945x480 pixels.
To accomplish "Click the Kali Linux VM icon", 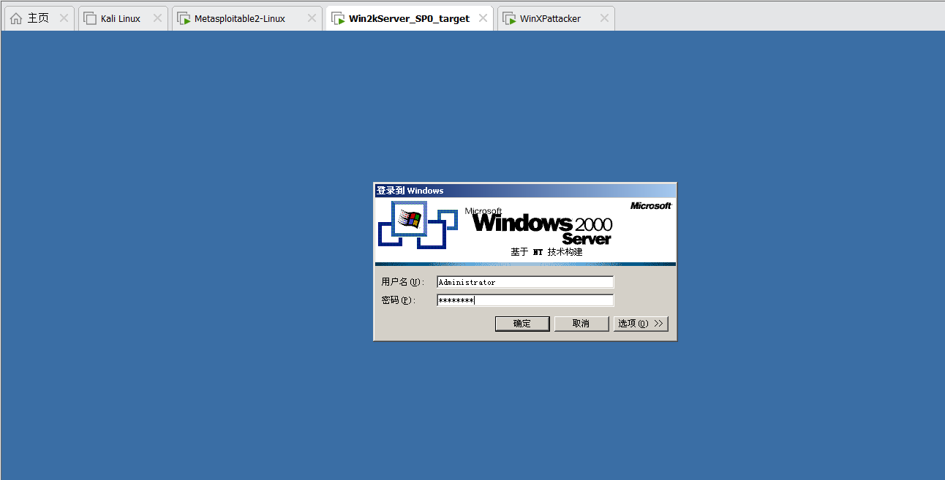I will pyautogui.click(x=90, y=18).
